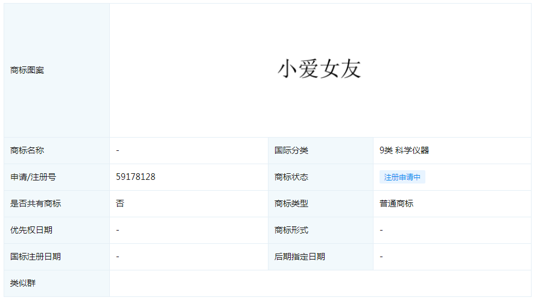Click the 小爱女友 trademark image

(x=319, y=69)
